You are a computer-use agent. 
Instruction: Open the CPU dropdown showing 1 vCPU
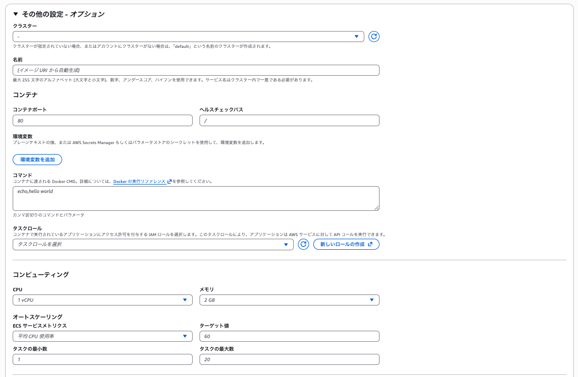tap(103, 300)
